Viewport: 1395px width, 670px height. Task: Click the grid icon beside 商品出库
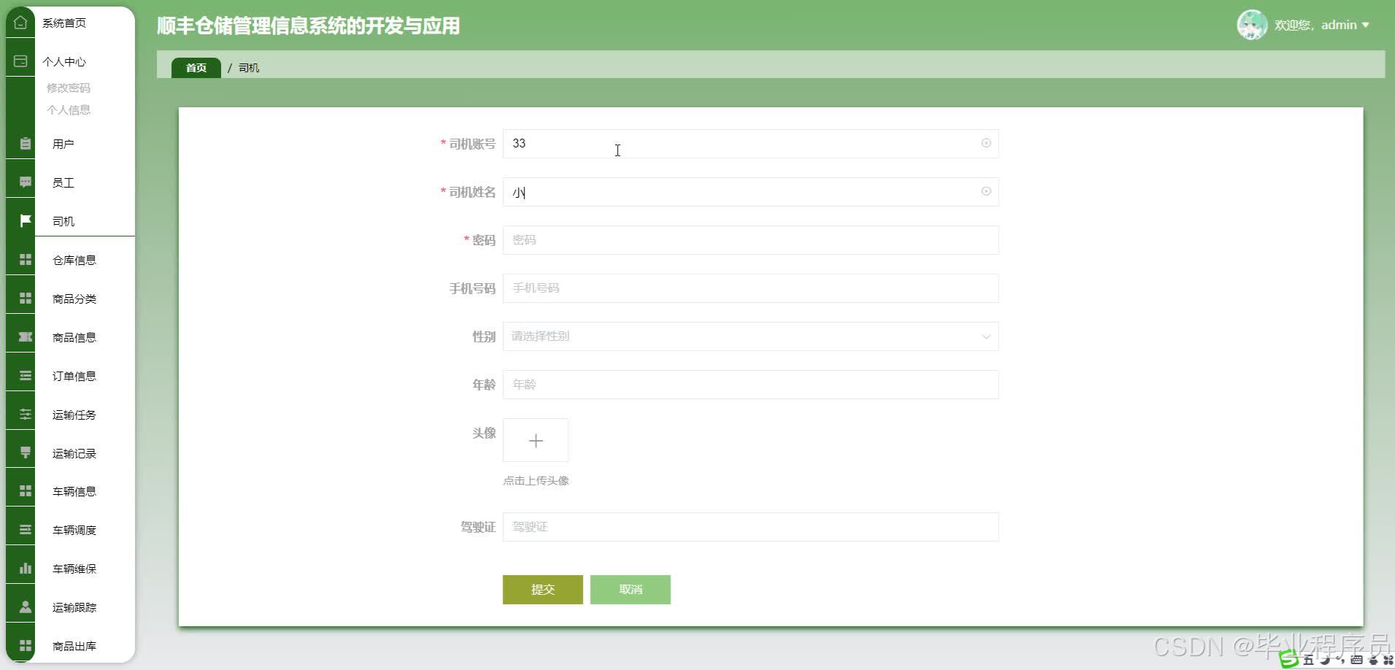coord(26,646)
